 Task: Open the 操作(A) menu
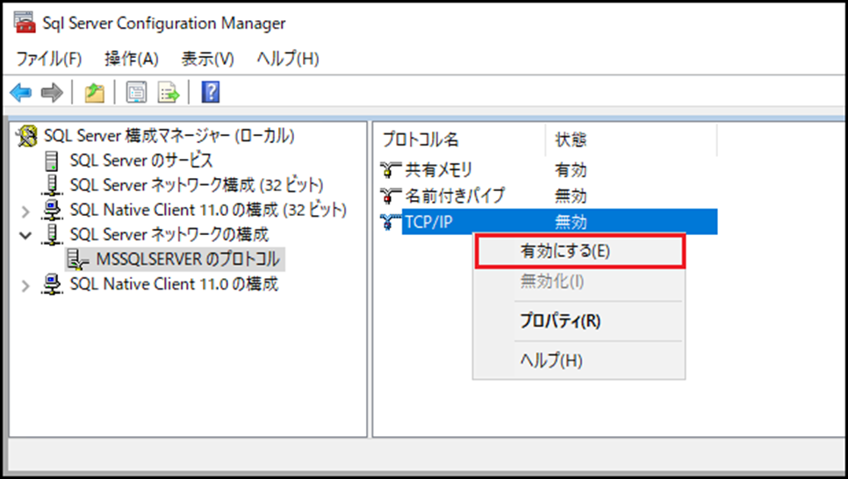[132, 59]
